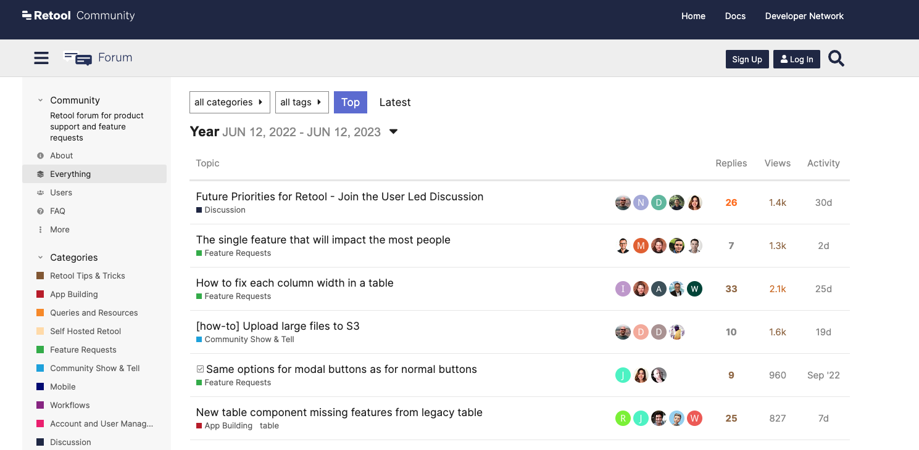The width and height of the screenshot is (919, 450).
Task: Select the Top tab
Action: [x=351, y=102]
